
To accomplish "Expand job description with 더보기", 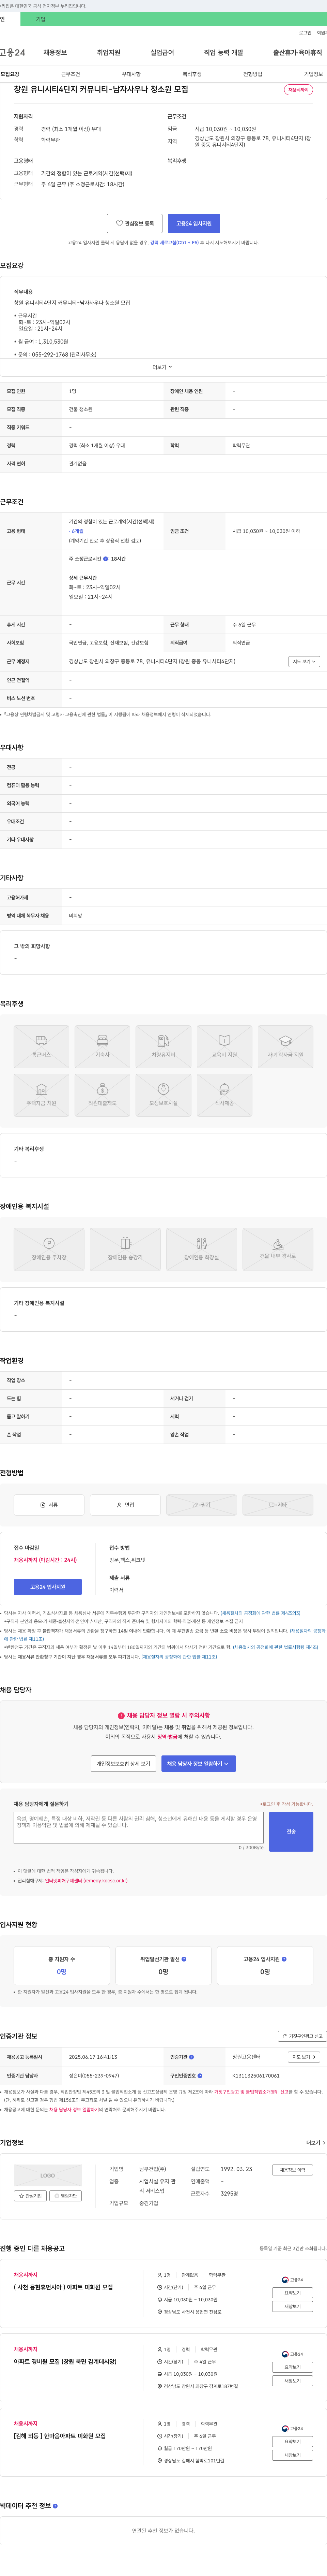I will [x=162, y=367].
